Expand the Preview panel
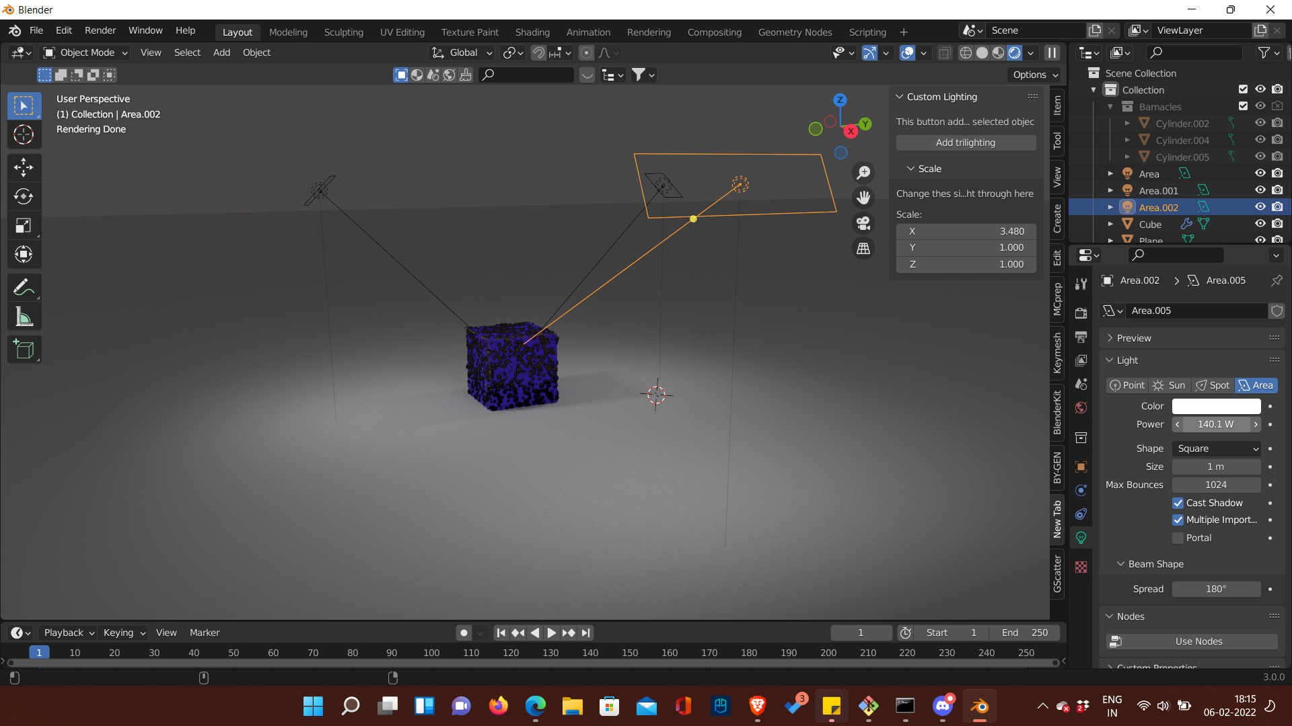The image size is (1292, 726). tap(1134, 338)
